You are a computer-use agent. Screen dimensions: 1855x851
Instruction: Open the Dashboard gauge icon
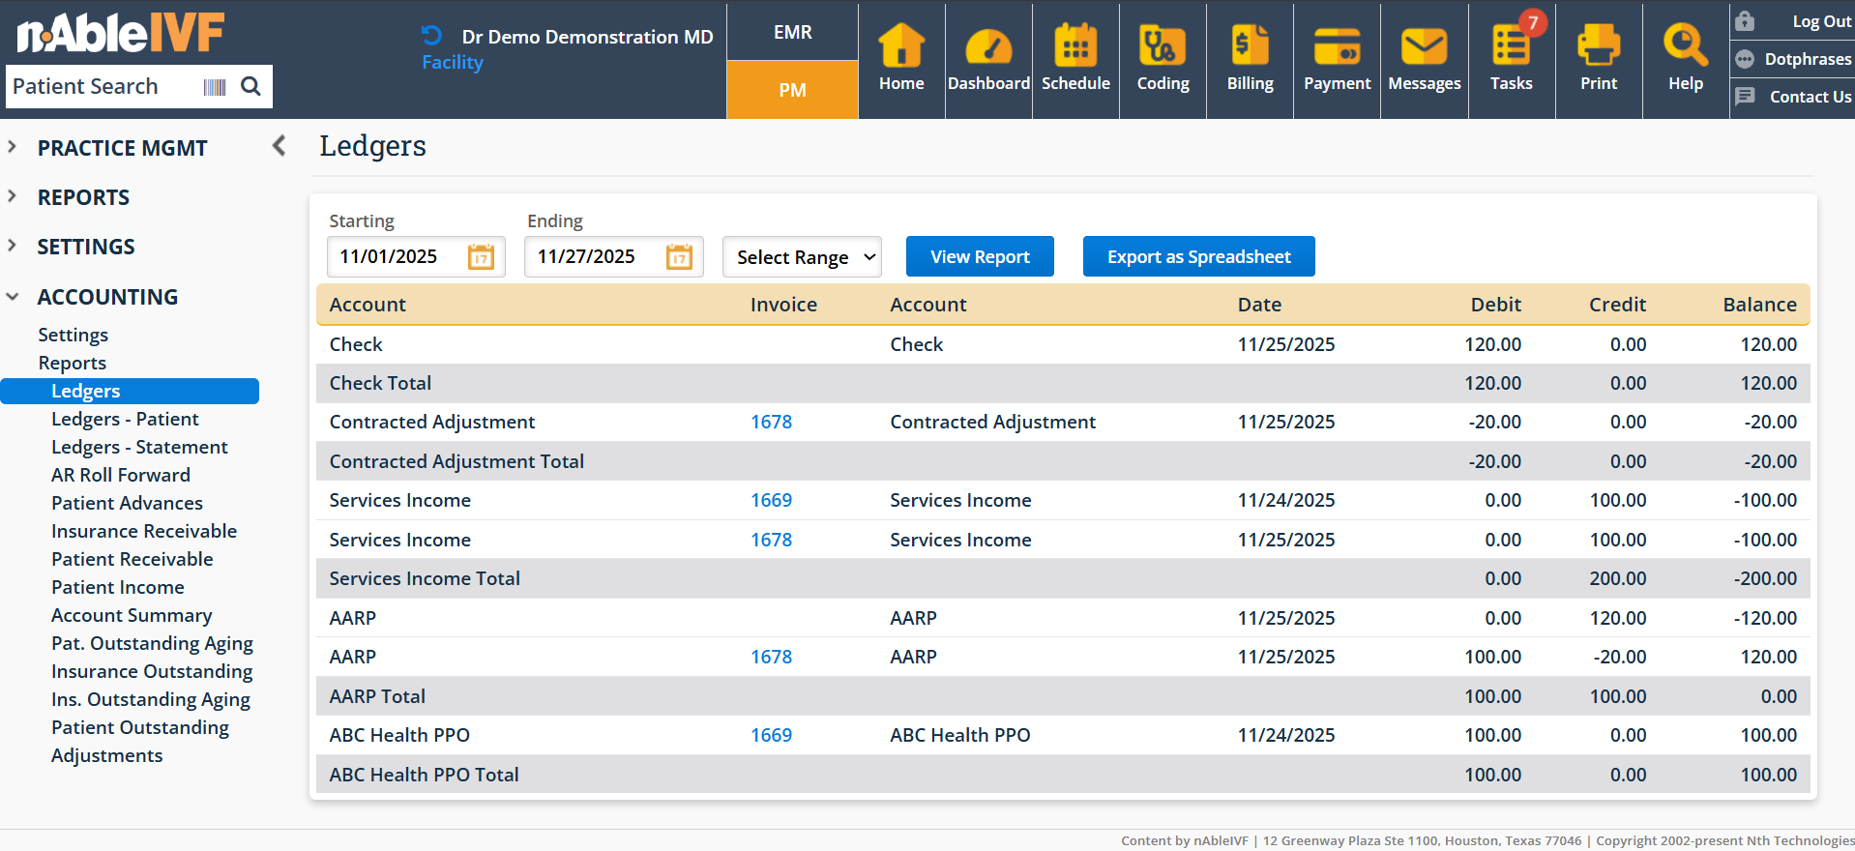(987, 58)
